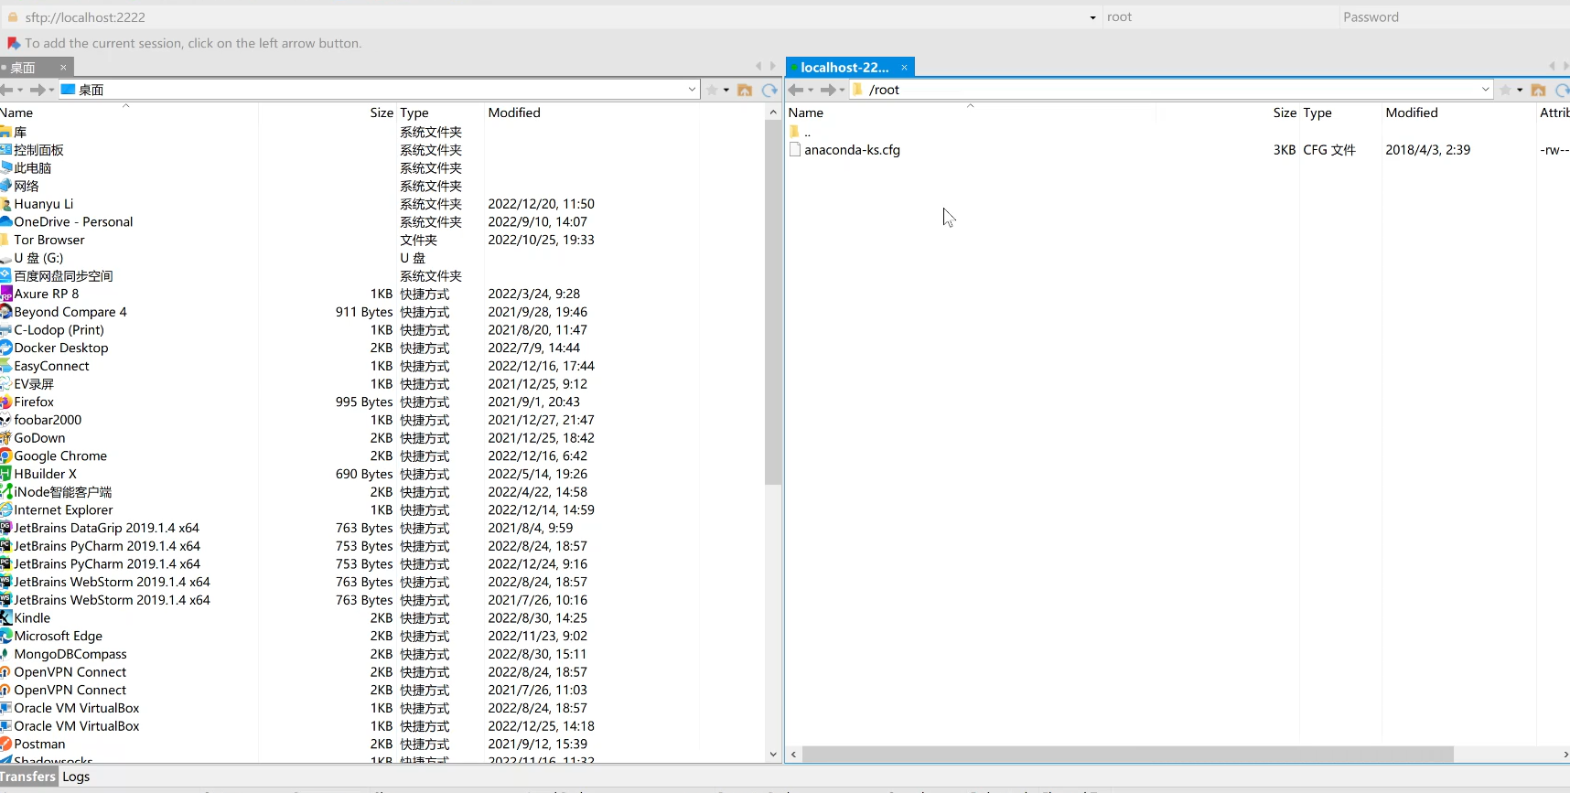Close the localhost-22... tab
The height and width of the screenshot is (793, 1570).
point(904,67)
